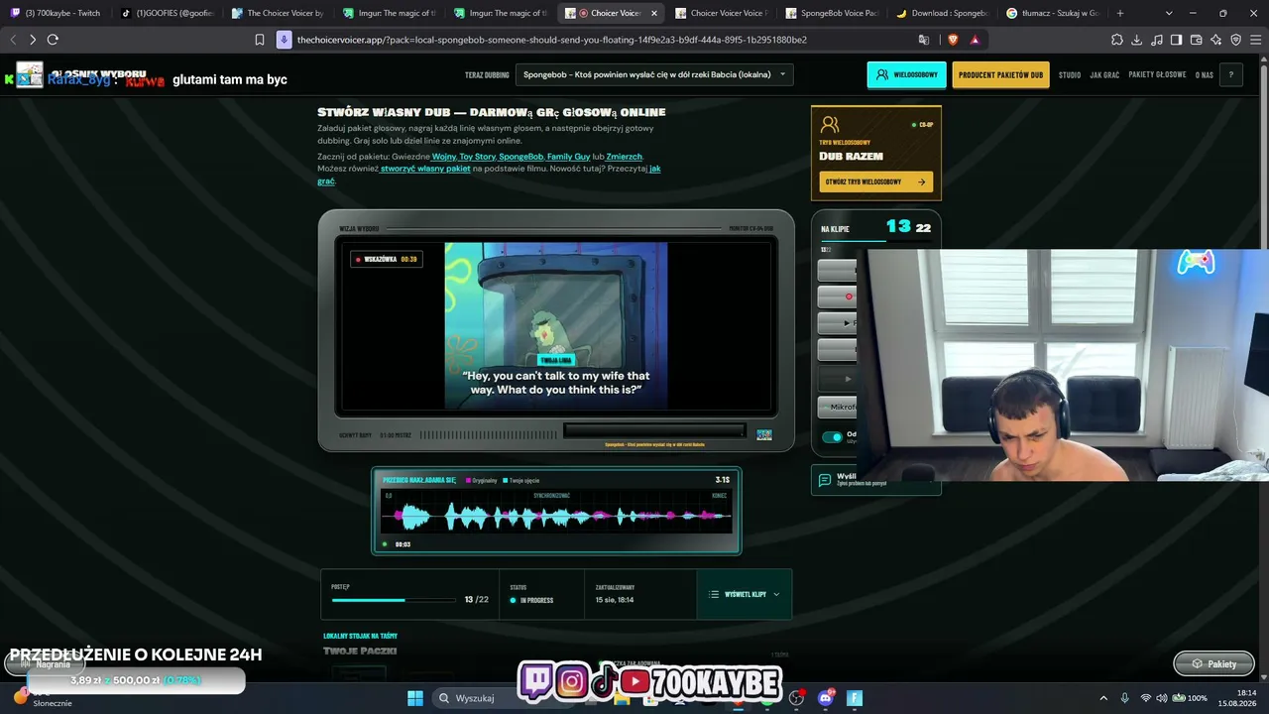1269x714 pixels.
Task: Open Brave Wallet icon
Action: click(1197, 40)
